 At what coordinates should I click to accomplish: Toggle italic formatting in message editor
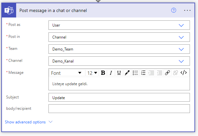[x=111, y=73]
